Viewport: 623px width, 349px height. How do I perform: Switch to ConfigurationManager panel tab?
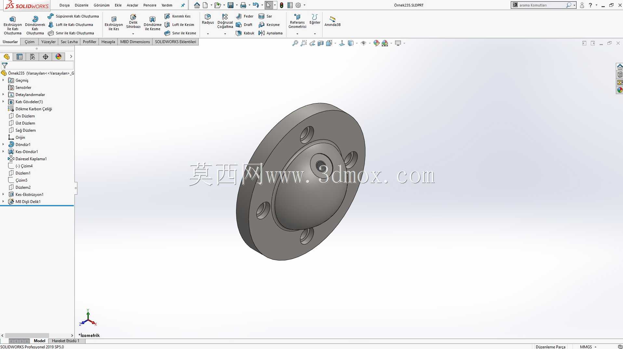[33, 57]
